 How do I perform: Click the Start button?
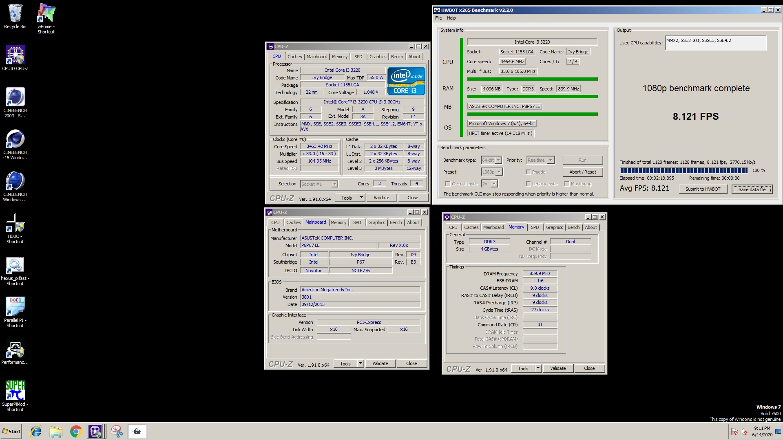pos(11,431)
